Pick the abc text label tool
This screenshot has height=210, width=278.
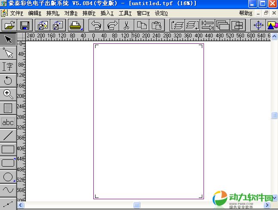click(8, 122)
